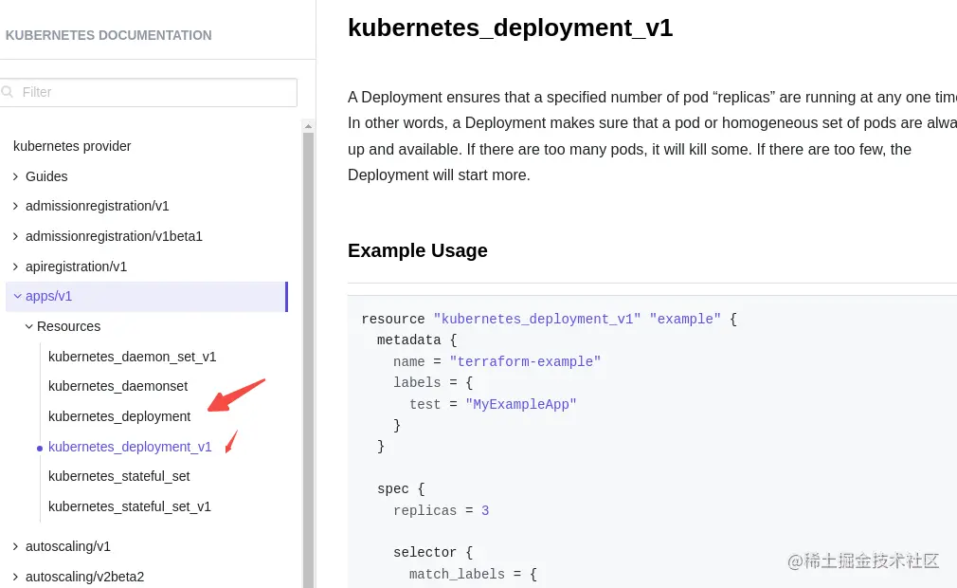Collapse the apps/v1 section chevron
The width and height of the screenshot is (957, 588).
(16, 296)
